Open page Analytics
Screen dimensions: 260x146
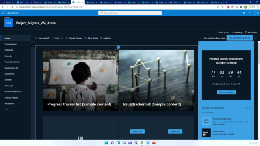[x=106, y=38]
